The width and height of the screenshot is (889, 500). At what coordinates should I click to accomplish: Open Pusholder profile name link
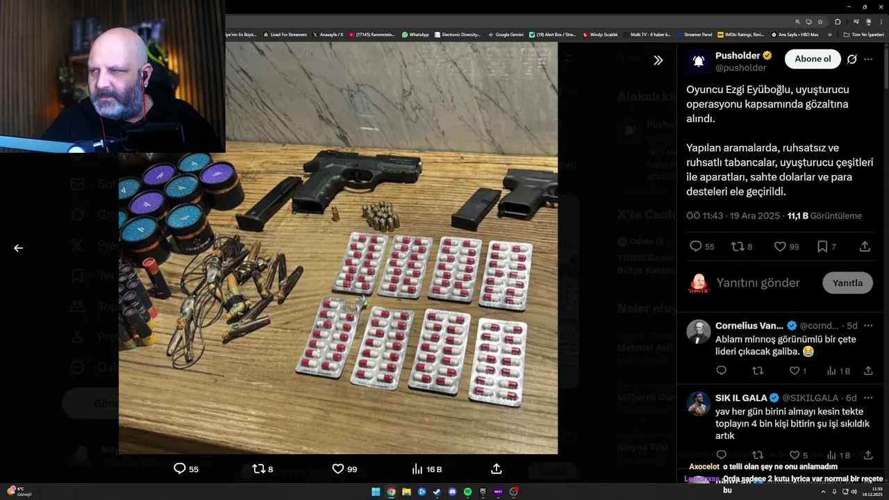pyautogui.click(x=738, y=56)
